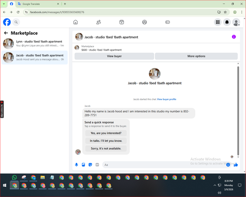Choose a sticker icon
The width and height of the screenshot is (246, 197).
(x=90, y=164)
